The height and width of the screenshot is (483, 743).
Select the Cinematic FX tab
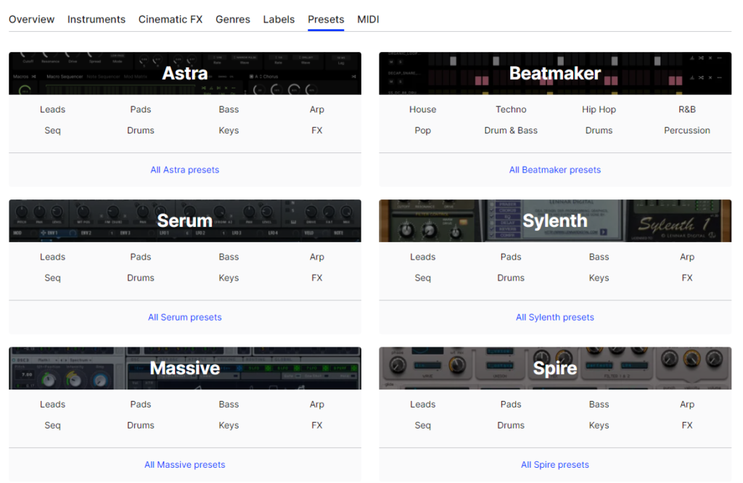(x=171, y=19)
